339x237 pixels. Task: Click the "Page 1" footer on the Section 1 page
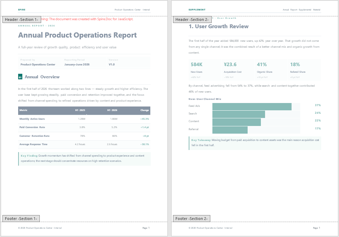point(146,228)
